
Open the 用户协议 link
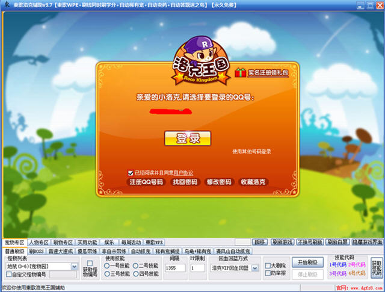183,173
